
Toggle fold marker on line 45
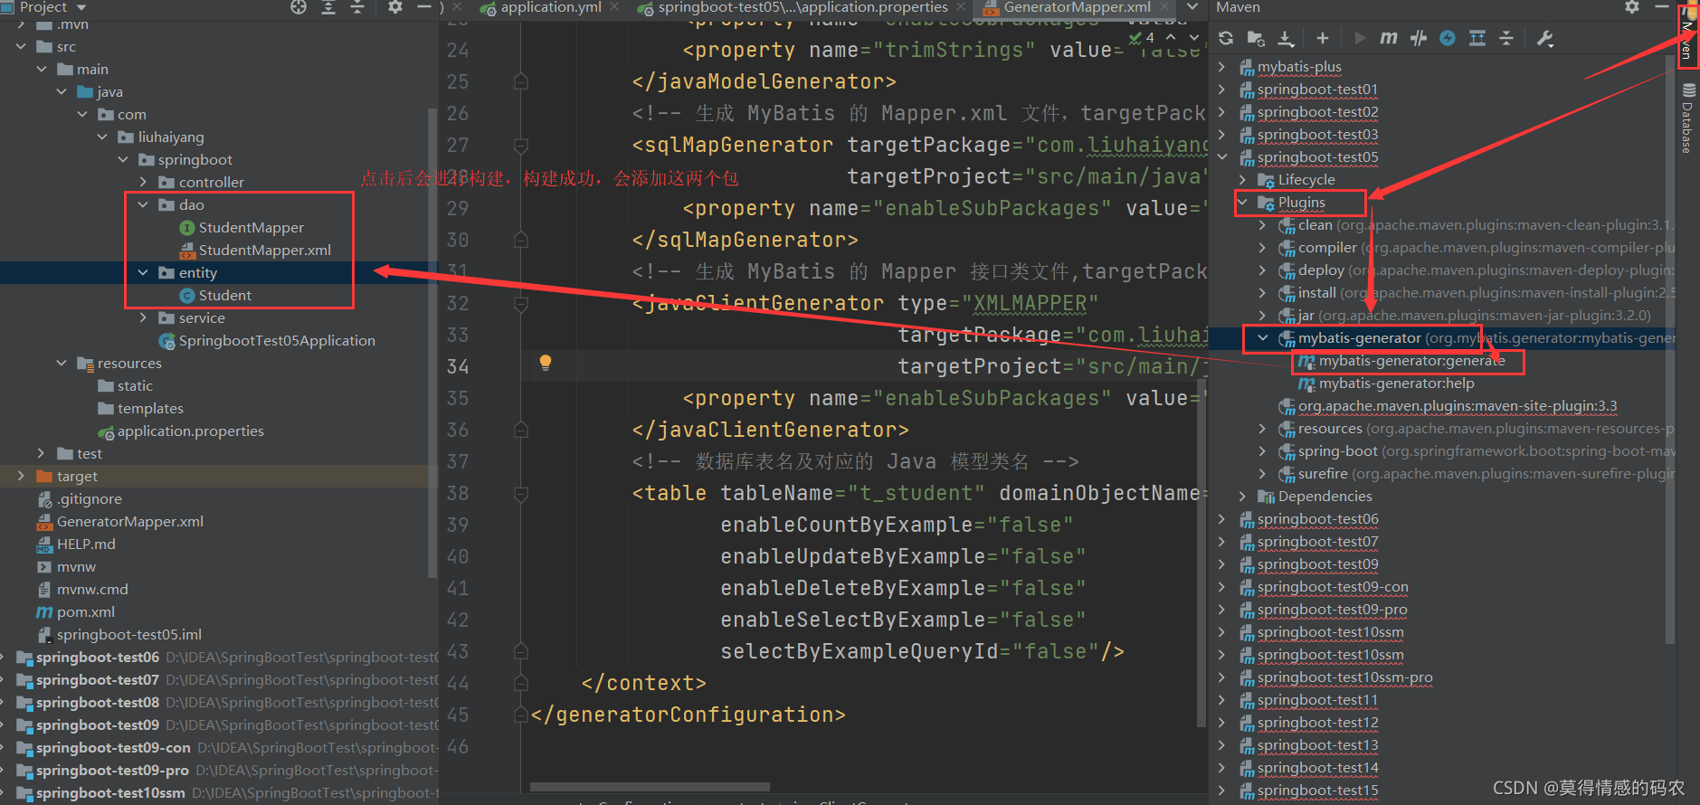click(x=521, y=715)
